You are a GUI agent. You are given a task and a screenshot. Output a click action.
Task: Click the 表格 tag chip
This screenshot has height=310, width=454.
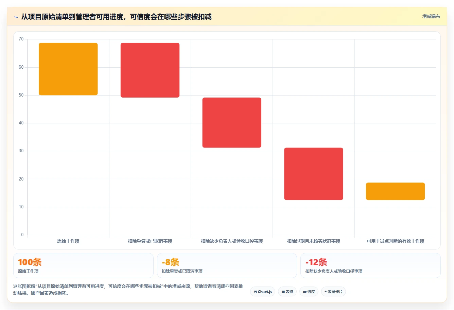[x=287, y=292]
